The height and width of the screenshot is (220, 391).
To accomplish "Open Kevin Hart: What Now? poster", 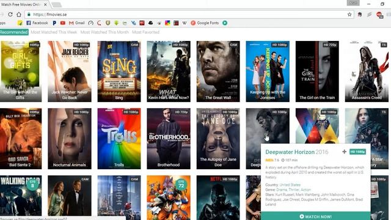I will coord(169,71).
